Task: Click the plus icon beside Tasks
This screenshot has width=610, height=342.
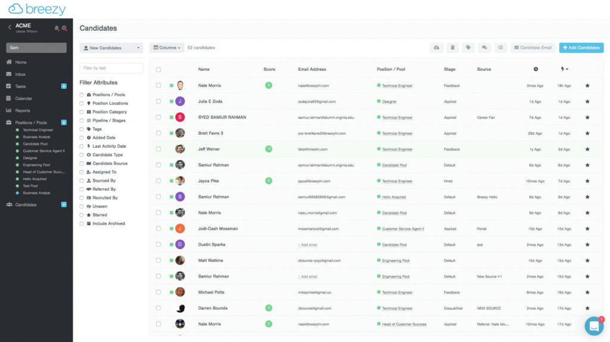Action: [64, 86]
